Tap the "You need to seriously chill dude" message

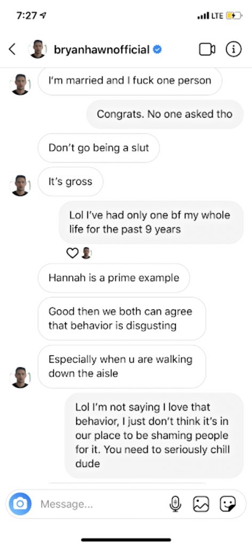[x=154, y=435]
